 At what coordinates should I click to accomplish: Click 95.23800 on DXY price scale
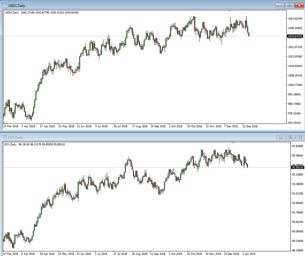pos(298,175)
